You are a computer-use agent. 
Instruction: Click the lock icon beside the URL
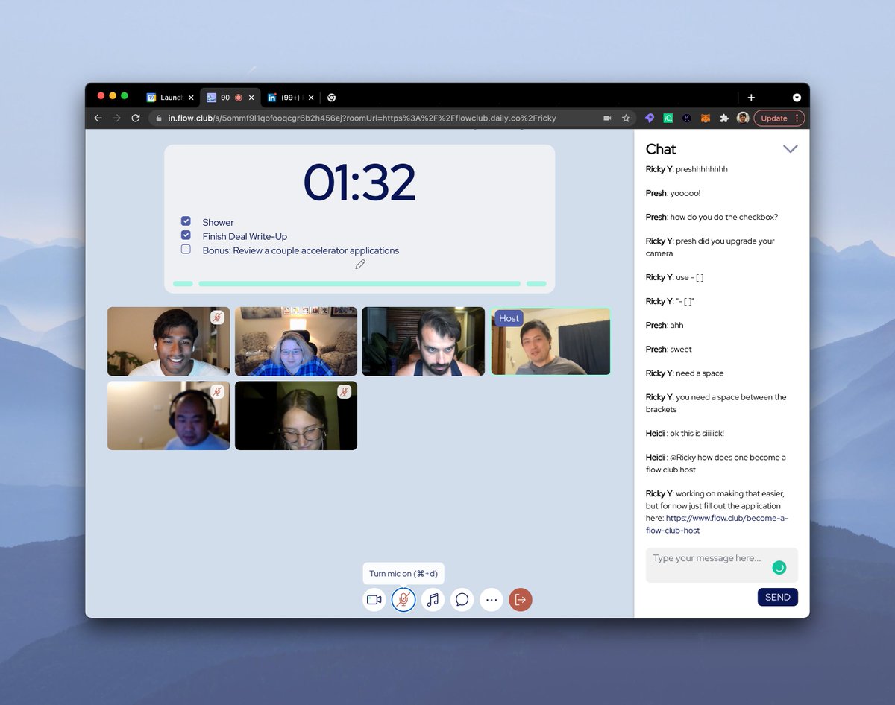coord(158,118)
